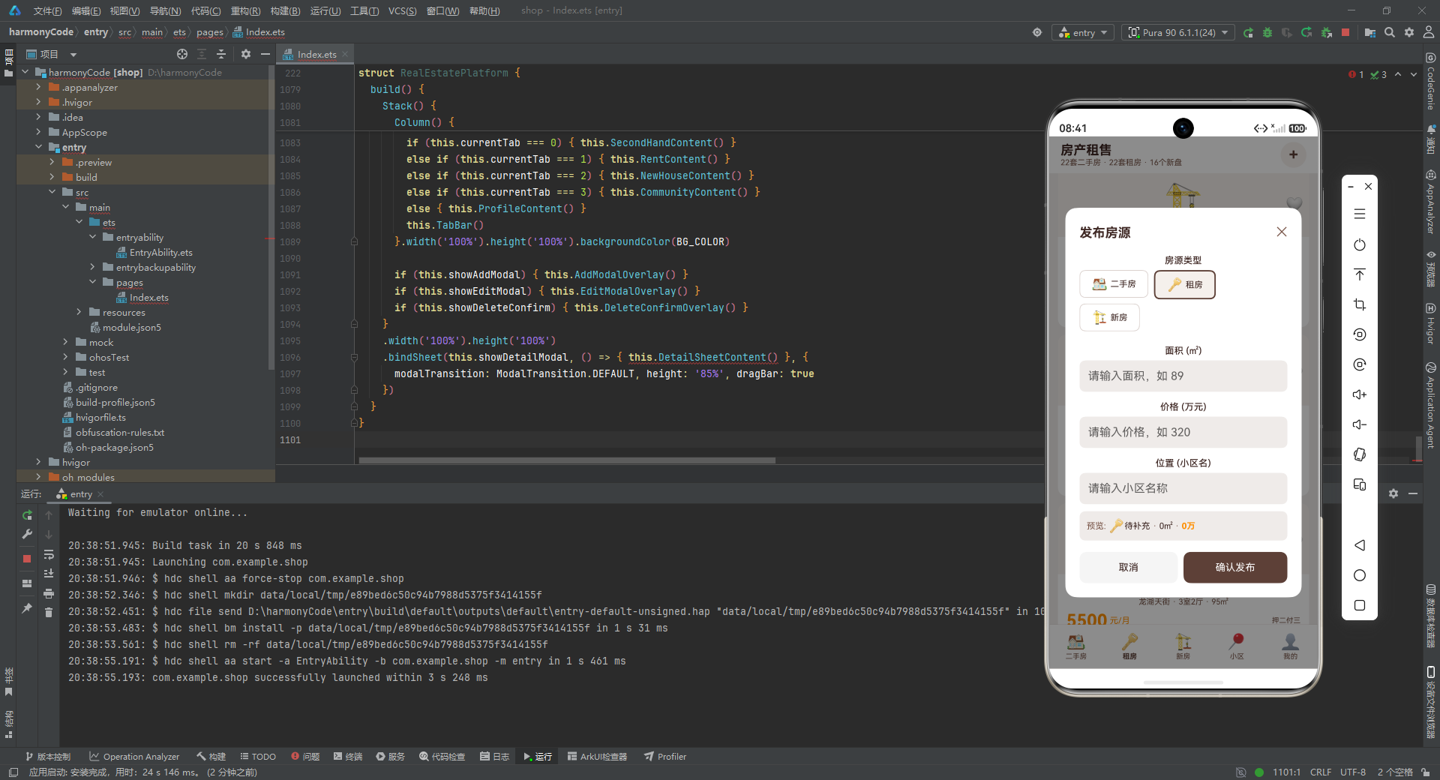1440x780 pixels.
Task: Open the Pura 90 device selector dropdown
Action: (1179, 33)
